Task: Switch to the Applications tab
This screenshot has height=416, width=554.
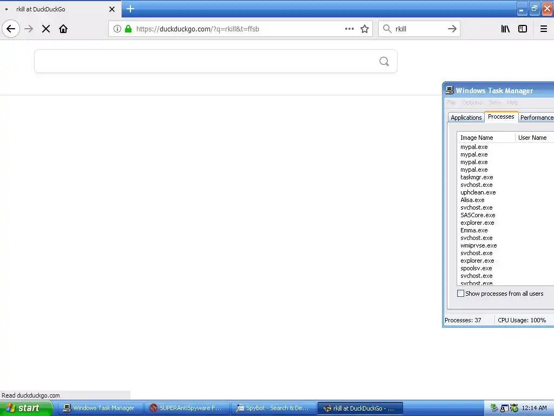Action: pos(466,118)
